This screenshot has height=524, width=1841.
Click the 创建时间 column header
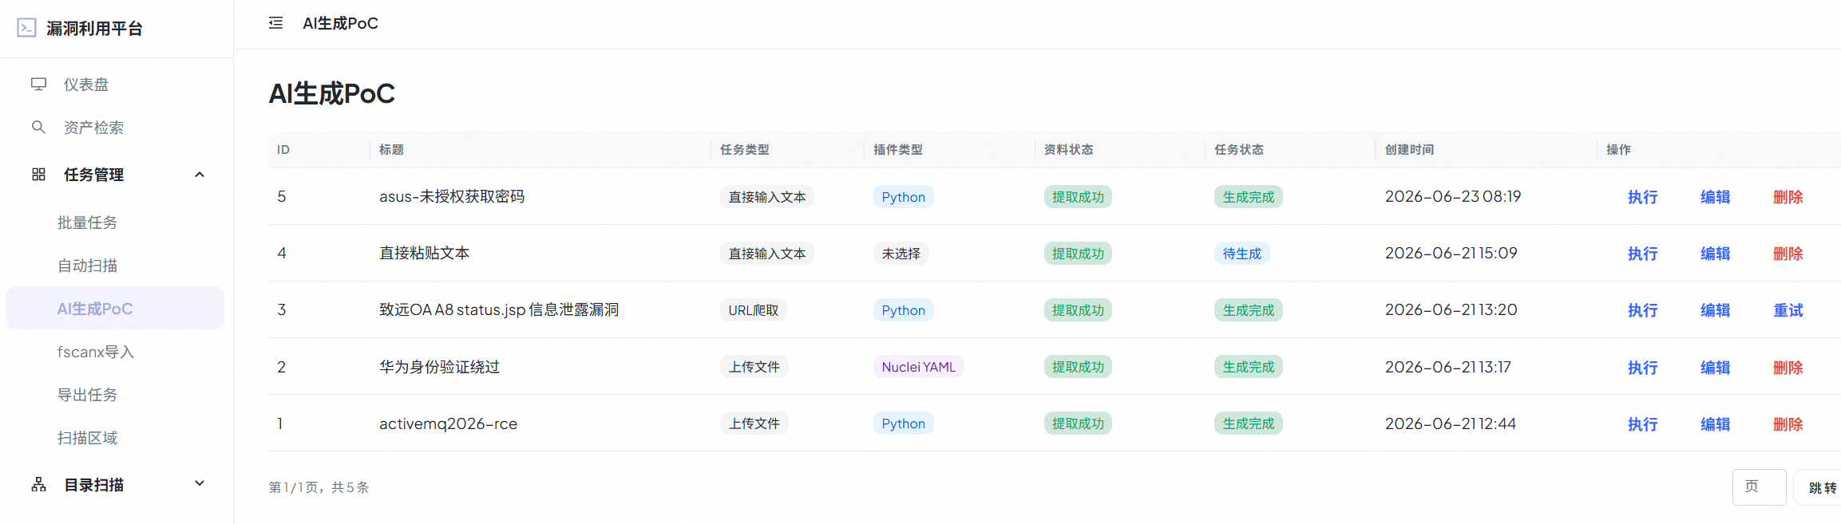click(1409, 150)
